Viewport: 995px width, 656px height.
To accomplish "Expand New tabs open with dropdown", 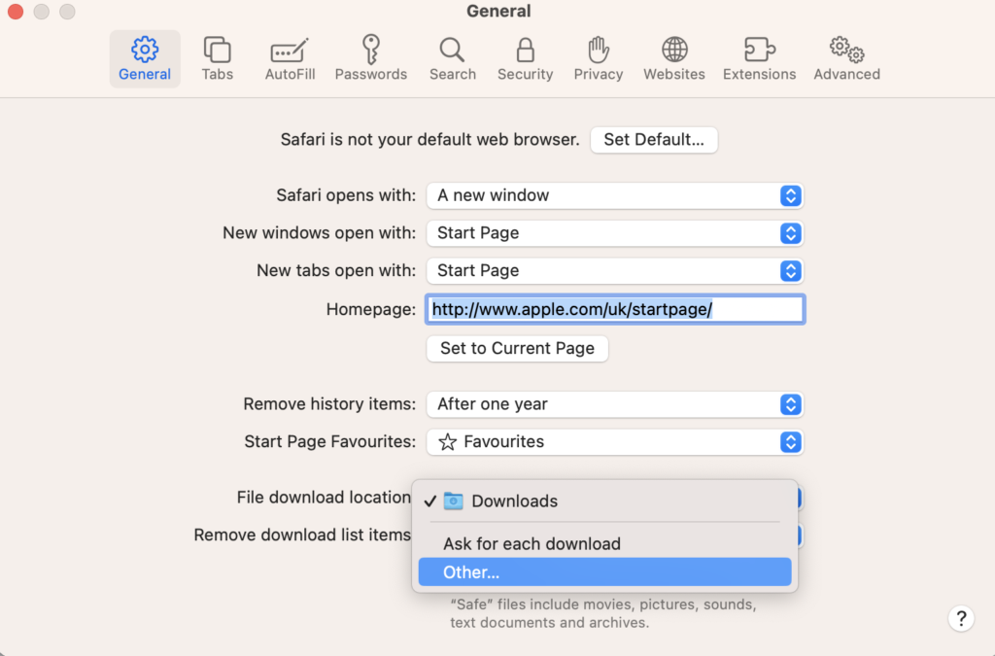I will tap(614, 271).
